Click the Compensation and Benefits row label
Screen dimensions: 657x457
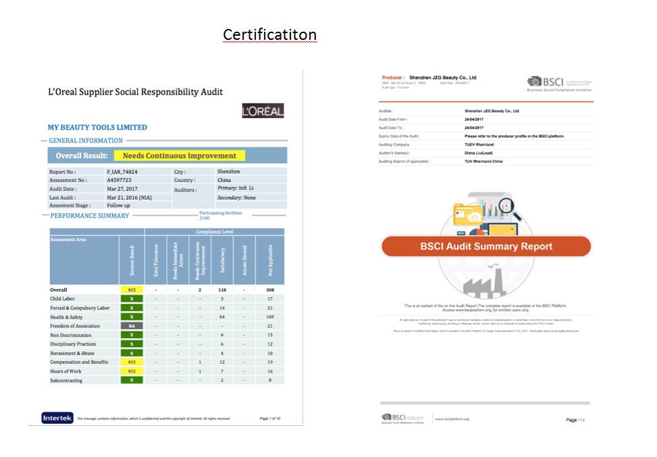pyautogui.click(x=79, y=362)
